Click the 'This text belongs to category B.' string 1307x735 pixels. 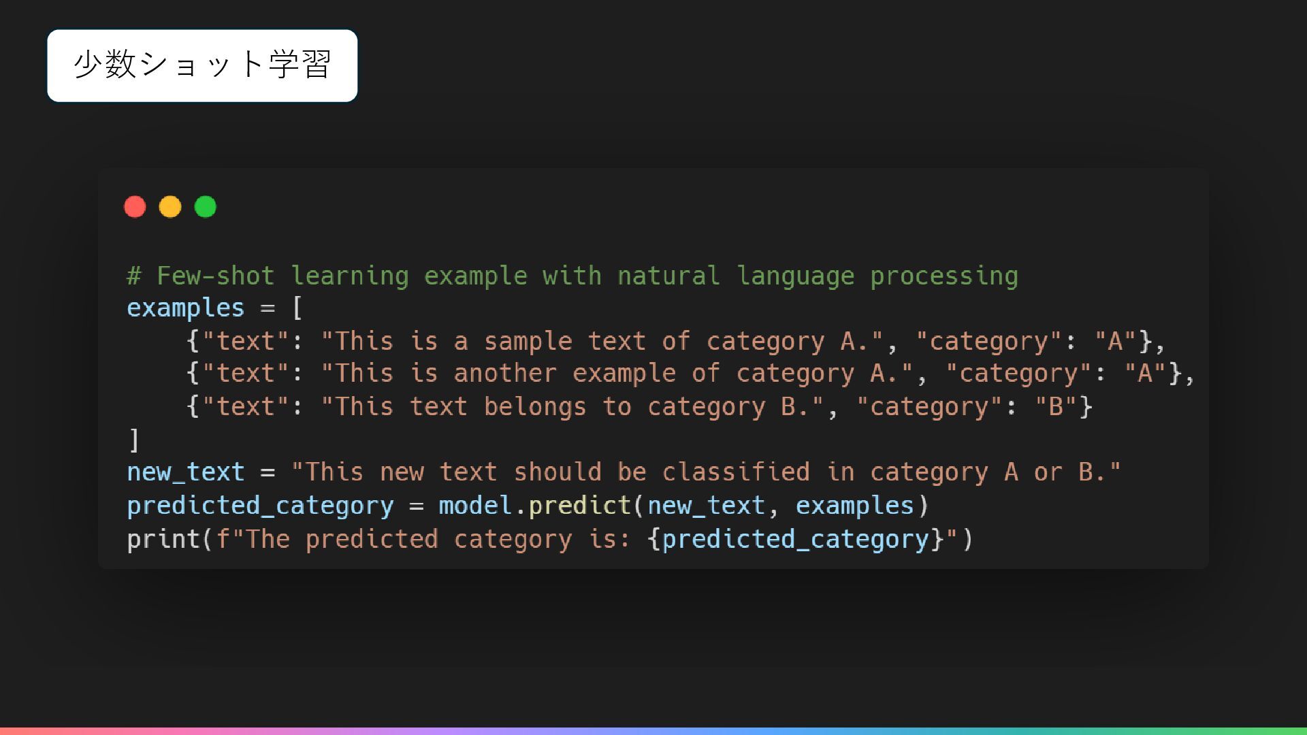[572, 407]
